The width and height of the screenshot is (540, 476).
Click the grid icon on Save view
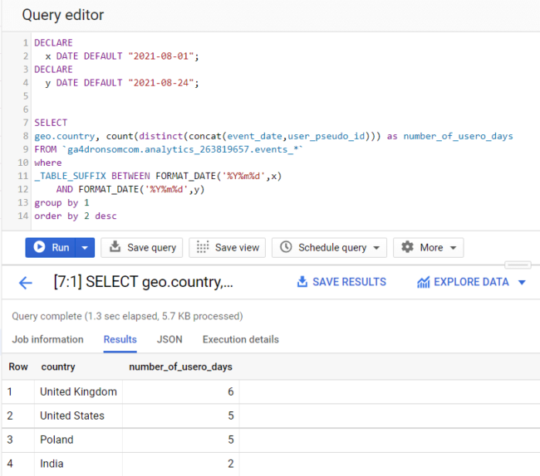[x=203, y=247]
